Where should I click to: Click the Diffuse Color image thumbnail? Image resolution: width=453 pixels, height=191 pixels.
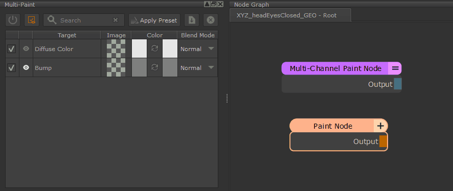click(x=116, y=49)
